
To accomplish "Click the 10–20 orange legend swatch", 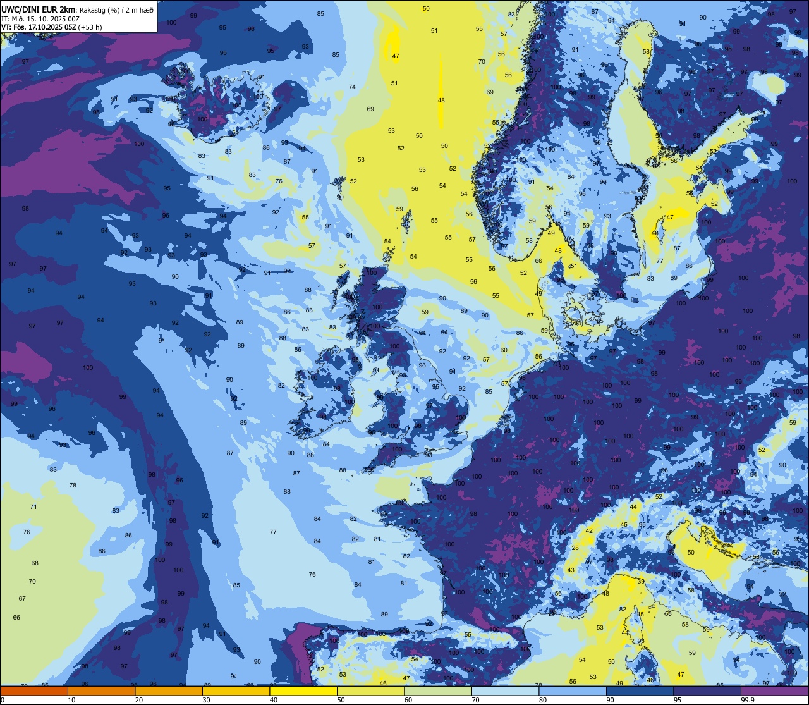I will 101,691.
